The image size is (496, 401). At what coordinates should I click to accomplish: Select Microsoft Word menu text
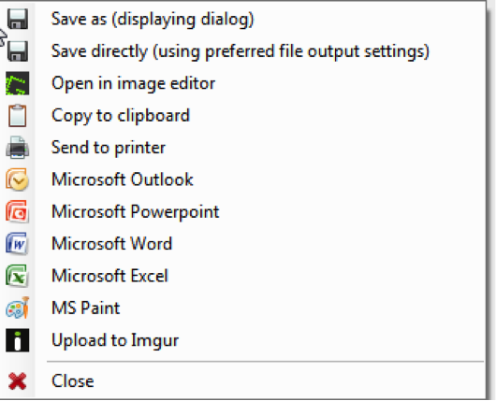[x=111, y=244]
